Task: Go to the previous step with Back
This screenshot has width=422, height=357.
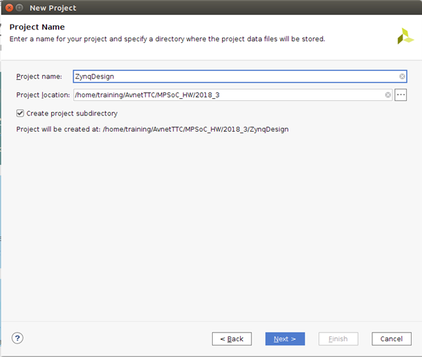Action: coord(232,339)
